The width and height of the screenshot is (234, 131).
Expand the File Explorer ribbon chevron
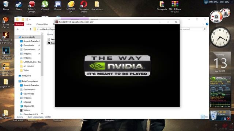point(203,24)
